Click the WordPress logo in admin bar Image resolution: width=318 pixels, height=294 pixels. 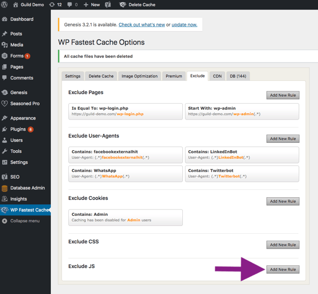tap(4, 4)
